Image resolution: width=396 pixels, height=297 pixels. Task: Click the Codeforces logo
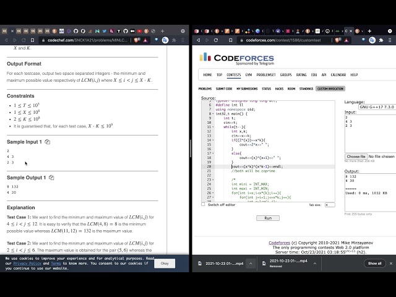coord(236,58)
